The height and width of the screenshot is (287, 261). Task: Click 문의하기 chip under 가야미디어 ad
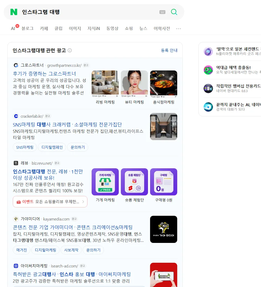(x=93, y=250)
